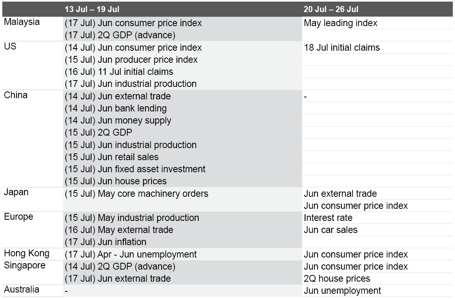
Task: Select 'May leading index' cell
Action: [x=341, y=23]
